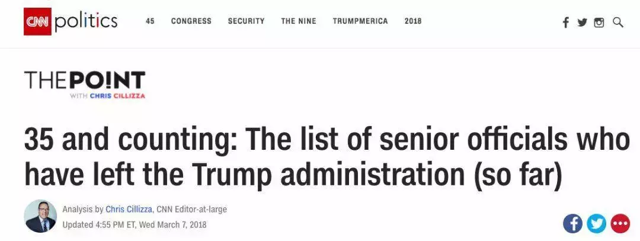
Task: Click Chris Cillizza's author photo
Action: tap(40, 216)
